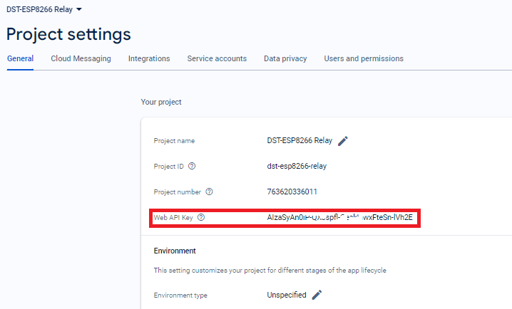Switch to the General tab
This screenshot has width=512, height=309.
[20, 58]
